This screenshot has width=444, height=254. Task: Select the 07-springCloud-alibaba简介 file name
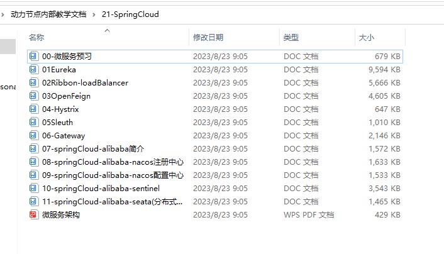93,148
